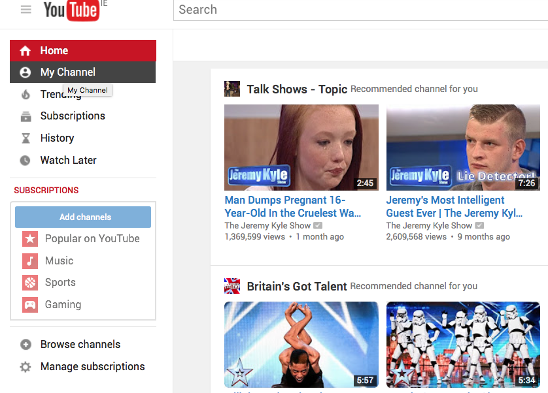Open Browse channels link
548x393 pixels.
click(x=80, y=345)
